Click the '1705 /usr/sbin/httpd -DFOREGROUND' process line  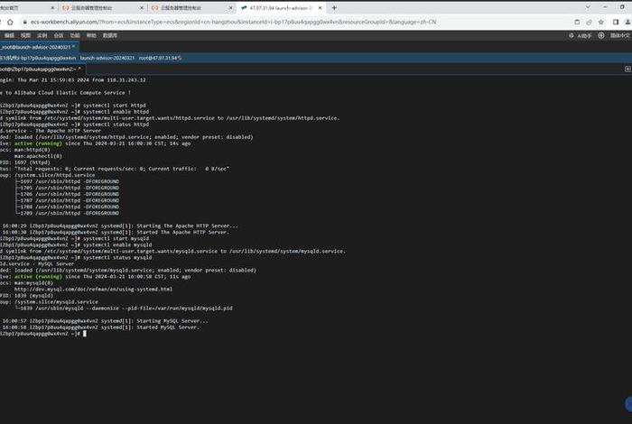pyautogui.click(x=70, y=188)
